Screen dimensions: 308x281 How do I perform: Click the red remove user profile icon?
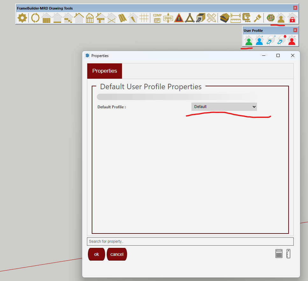coord(292,40)
